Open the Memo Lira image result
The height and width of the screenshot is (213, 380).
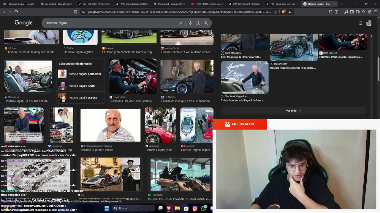tap(28, 77)
